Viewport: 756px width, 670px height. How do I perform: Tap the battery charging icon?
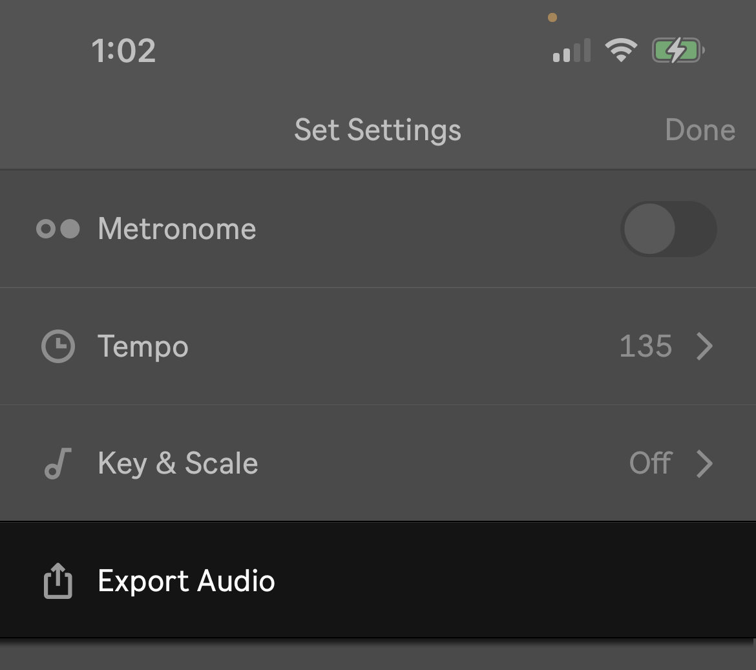[x=678, y=50]
